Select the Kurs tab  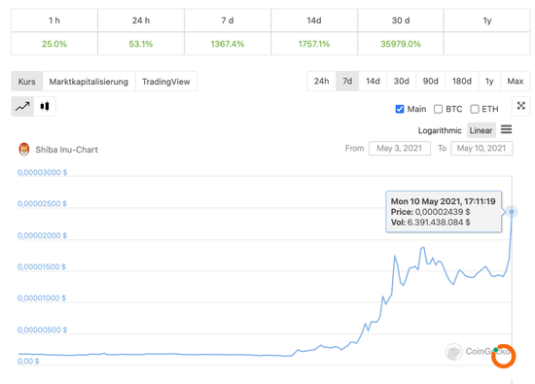(x=26, y=82)
